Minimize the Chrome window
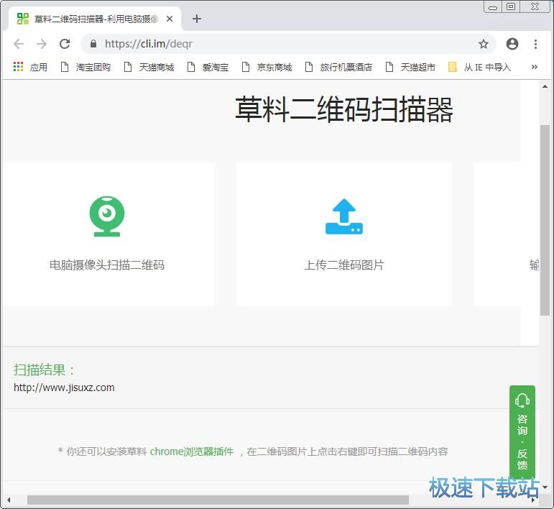 pyautogui.click(x=493, y=7)
